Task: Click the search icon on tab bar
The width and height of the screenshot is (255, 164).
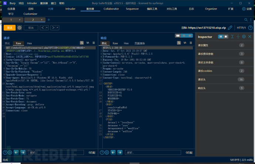Action: coord(246,20)
